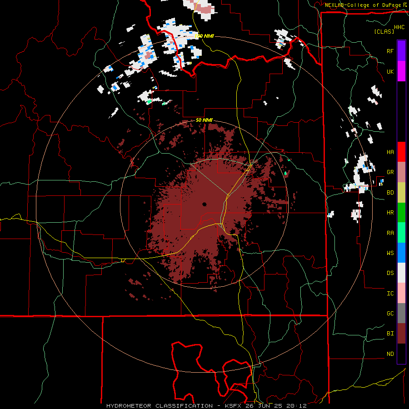Click the BI legend label

(390, 334)
